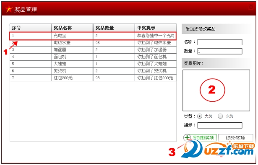Image resolution: width=258 pixels, height=165 pixels.
Task: Click the 添加新奖项 button
Action: (200, 138)
